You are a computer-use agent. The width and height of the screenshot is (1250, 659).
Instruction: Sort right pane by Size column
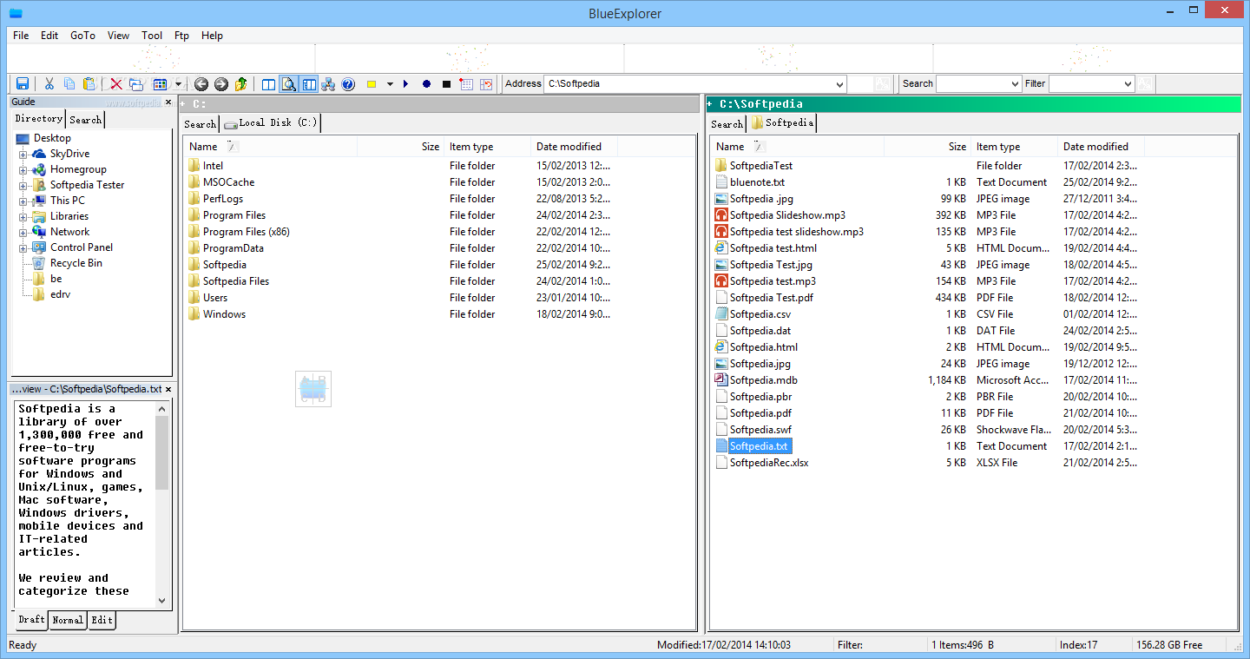[x=927, y=147]
